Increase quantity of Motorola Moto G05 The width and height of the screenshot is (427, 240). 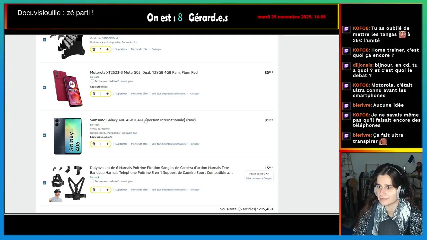pos(107,94)
